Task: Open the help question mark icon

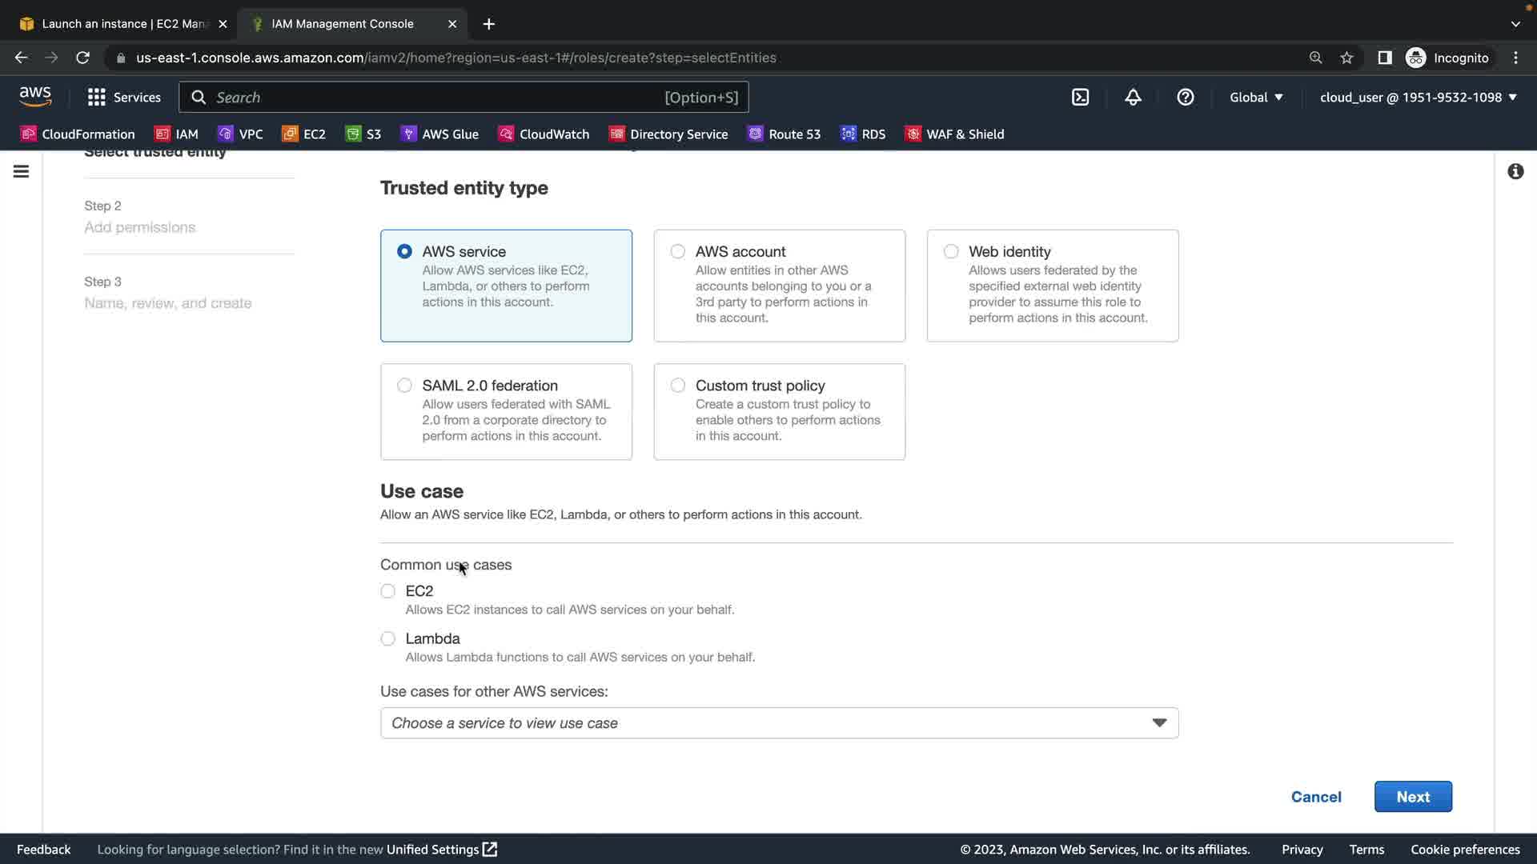Action: coord(1185,97)
